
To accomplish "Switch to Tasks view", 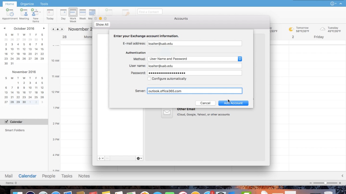I will [67, 176].
